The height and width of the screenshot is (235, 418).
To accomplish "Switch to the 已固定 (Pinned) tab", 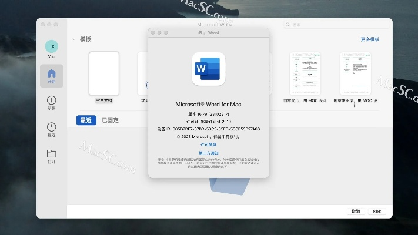I will click(110, 120).
